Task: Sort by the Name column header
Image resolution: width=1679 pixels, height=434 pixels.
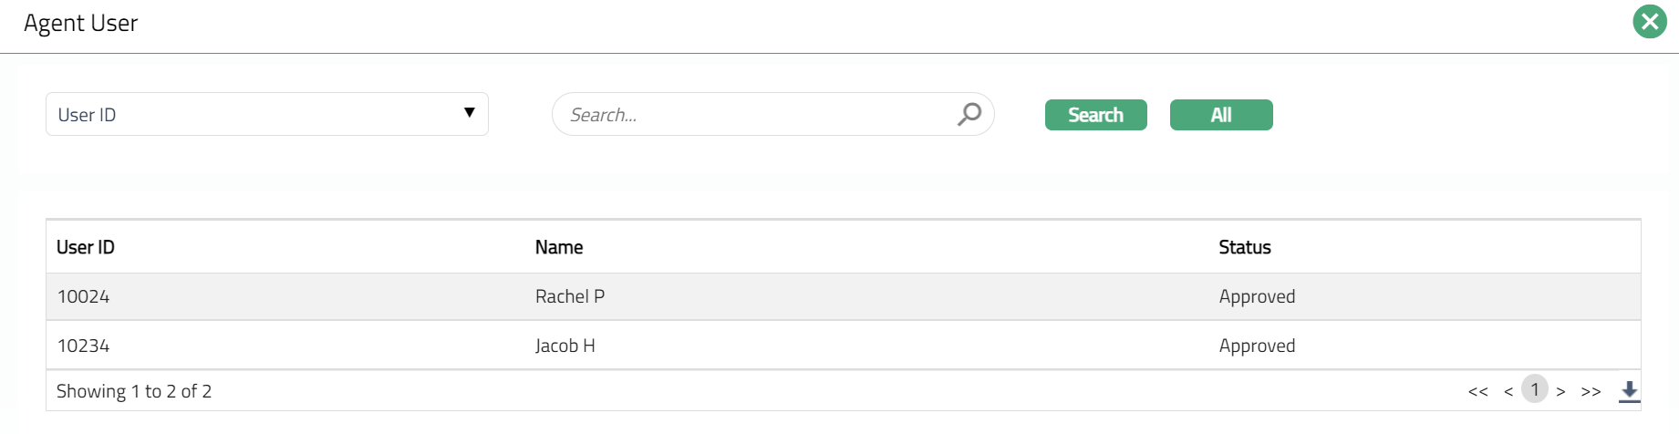Action: 559,247
